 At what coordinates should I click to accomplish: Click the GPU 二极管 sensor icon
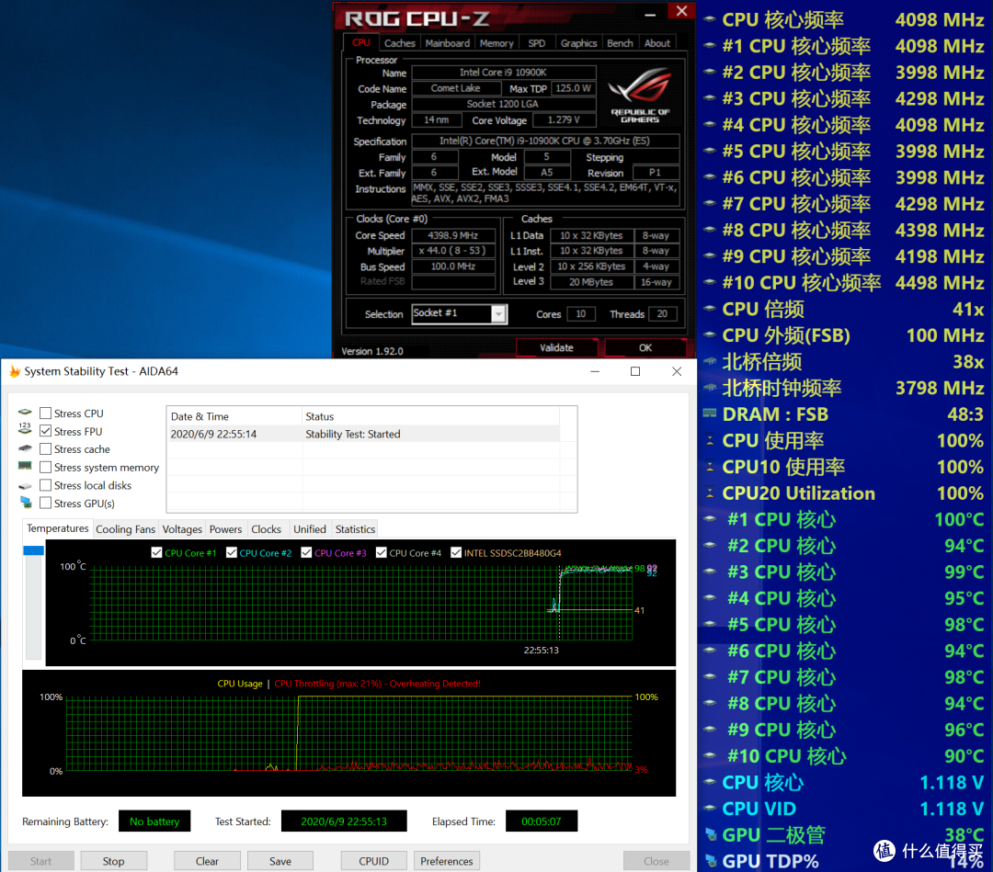(x=711, y=834)
